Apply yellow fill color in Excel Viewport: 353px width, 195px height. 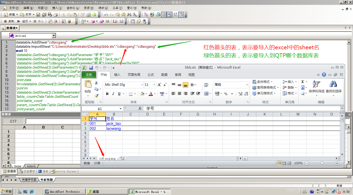pos(142,94)
